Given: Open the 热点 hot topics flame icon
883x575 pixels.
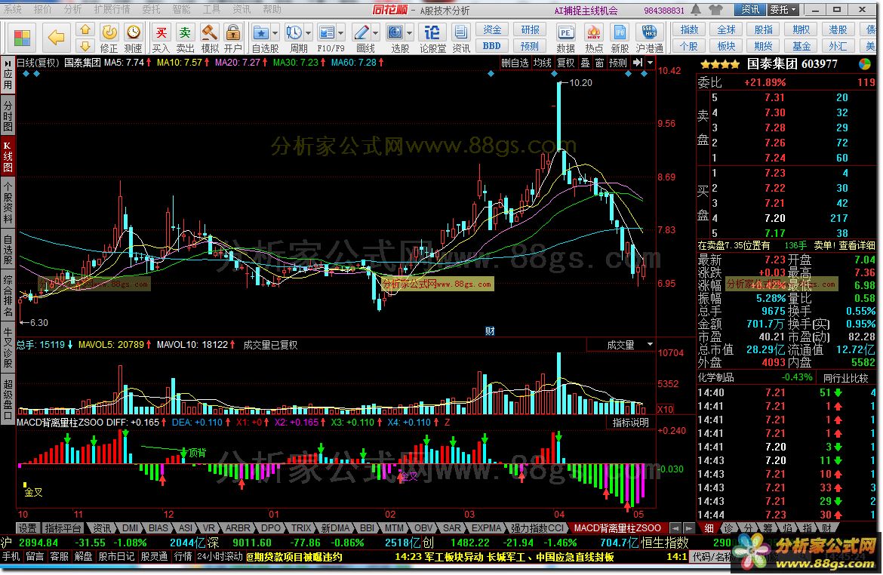Looking at the screenshot, I should tap(593, 38).
